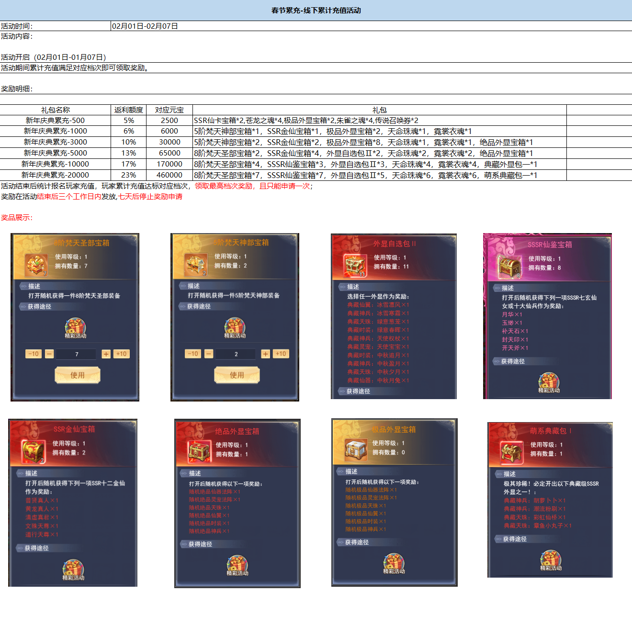Click the 5阶梵天神部宝箱 chest icon
632x625 pixels.
click(196, 265)
